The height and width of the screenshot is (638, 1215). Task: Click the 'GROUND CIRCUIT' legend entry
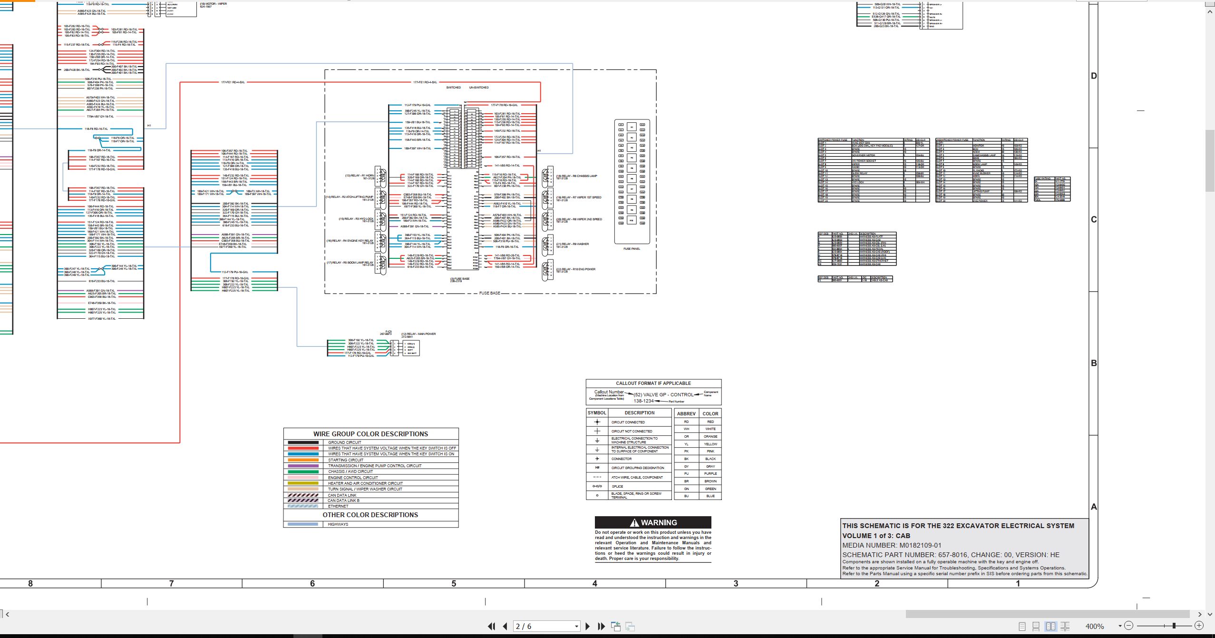pyautogui.click(x=345, y=442)
